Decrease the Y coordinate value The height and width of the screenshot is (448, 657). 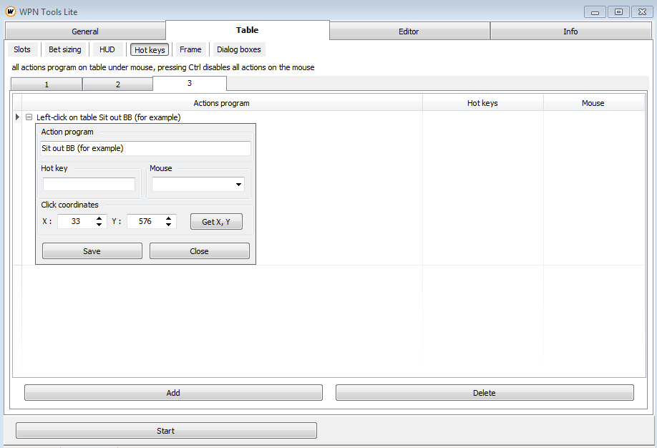(x=168, y=225)
